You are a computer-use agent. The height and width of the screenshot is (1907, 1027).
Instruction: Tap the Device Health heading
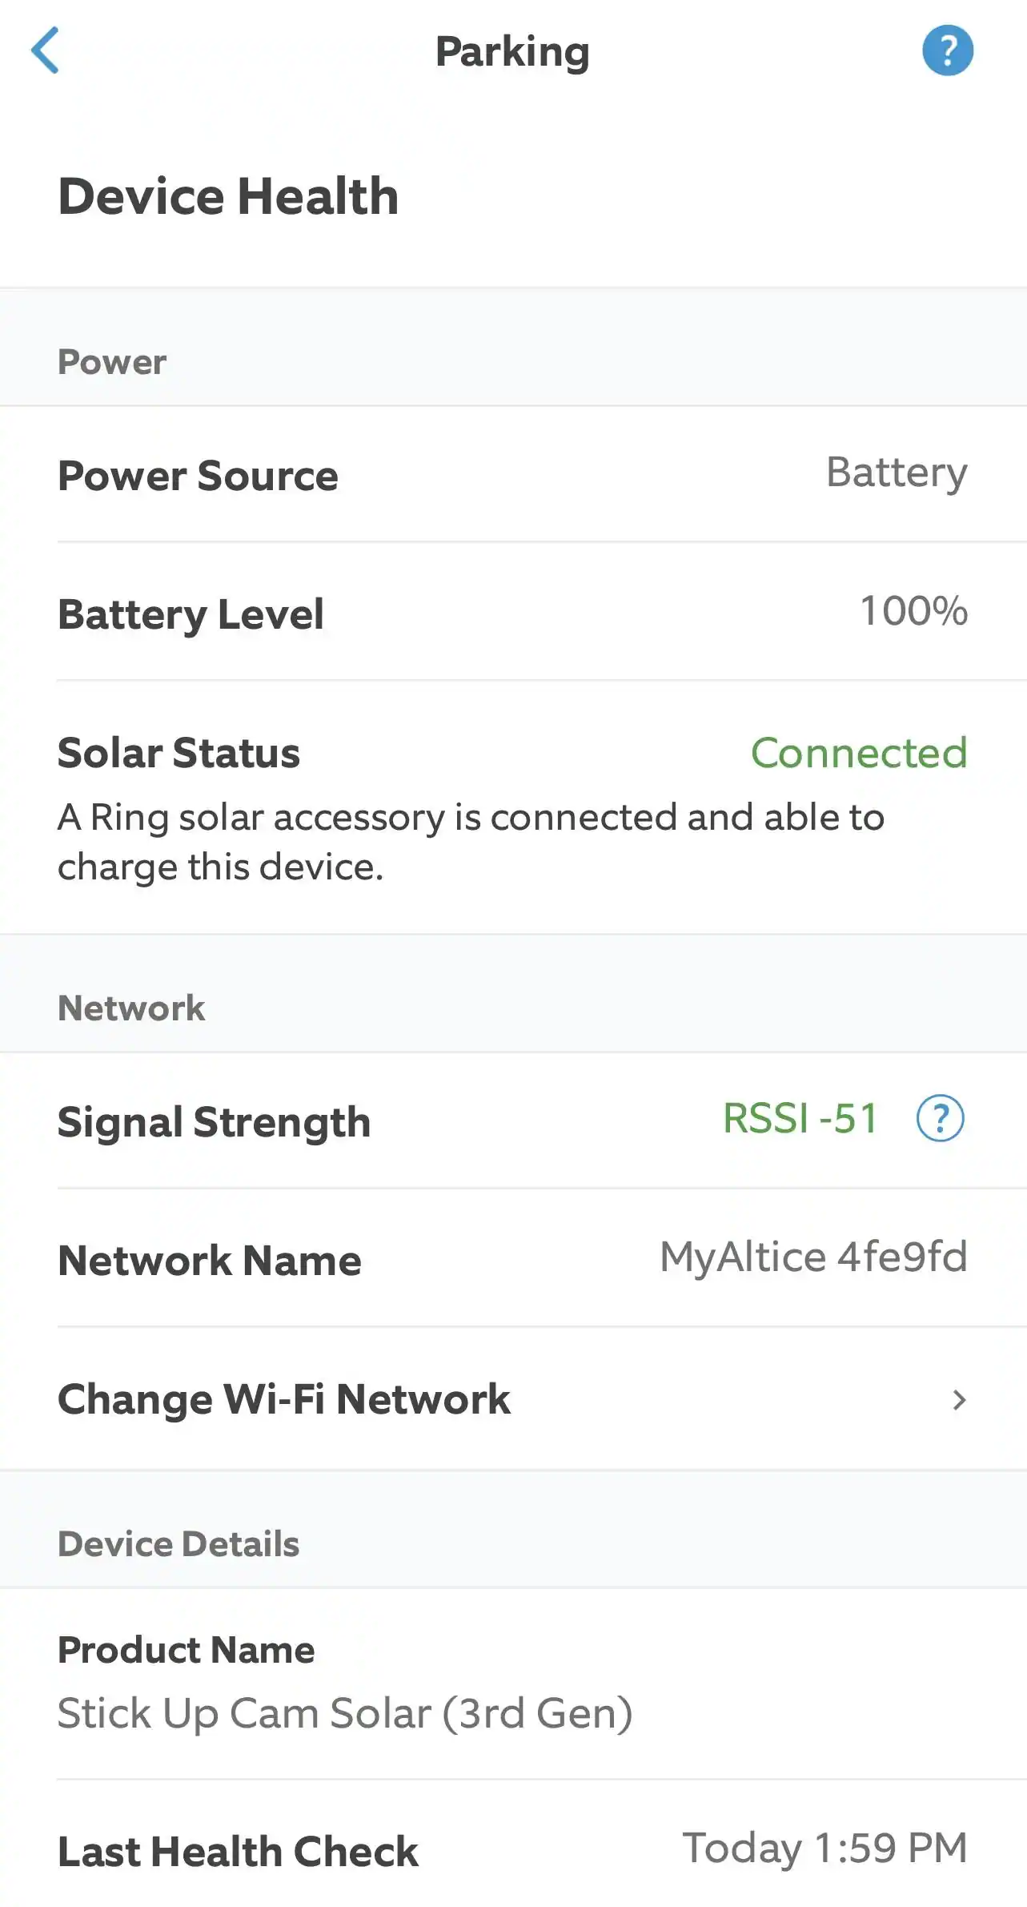[228, 196]
